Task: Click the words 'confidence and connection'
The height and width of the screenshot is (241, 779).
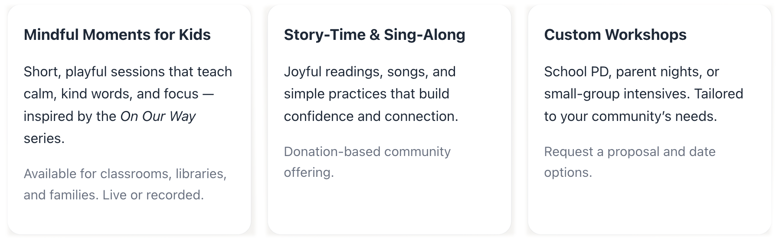Action: 371,116
